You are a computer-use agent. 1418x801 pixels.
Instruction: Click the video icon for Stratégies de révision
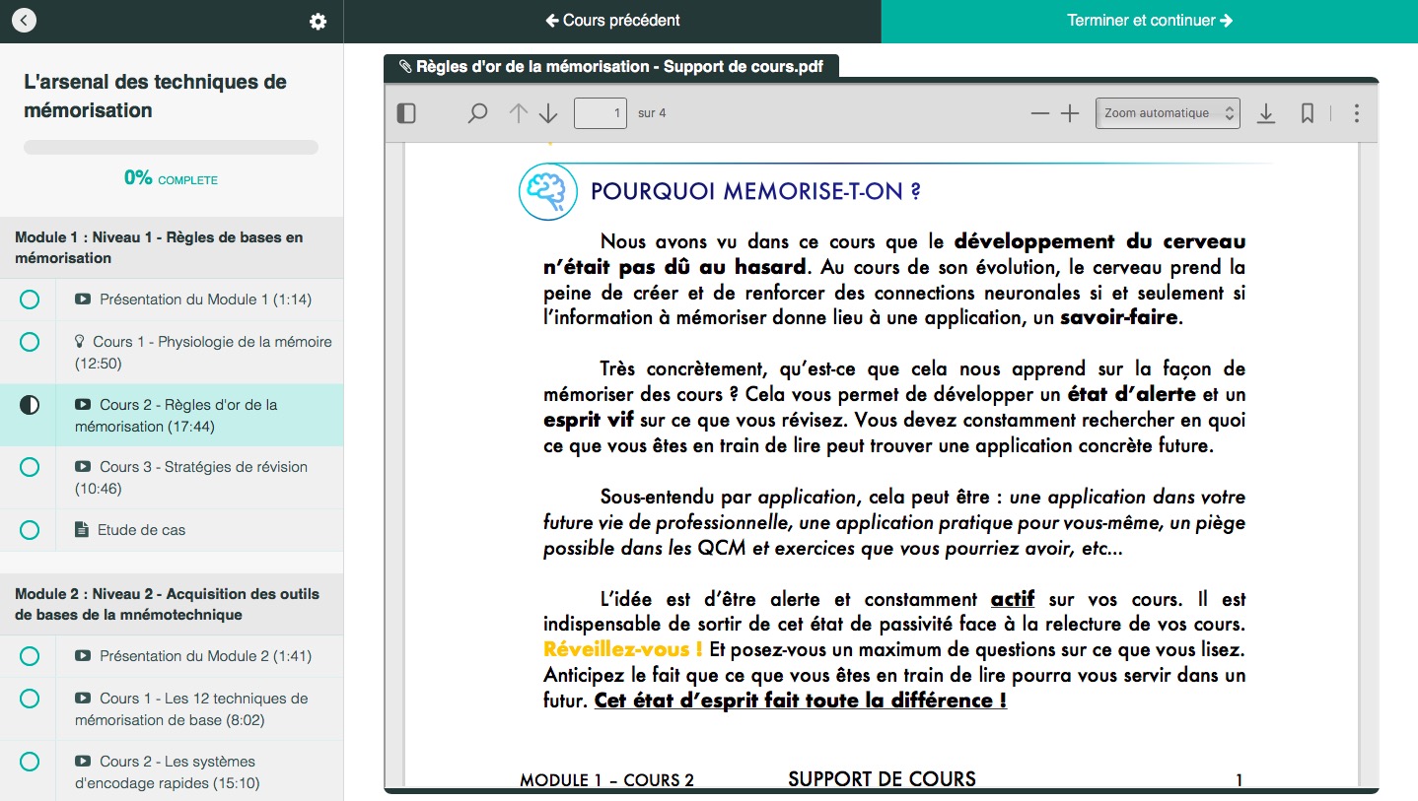[83, 467]
